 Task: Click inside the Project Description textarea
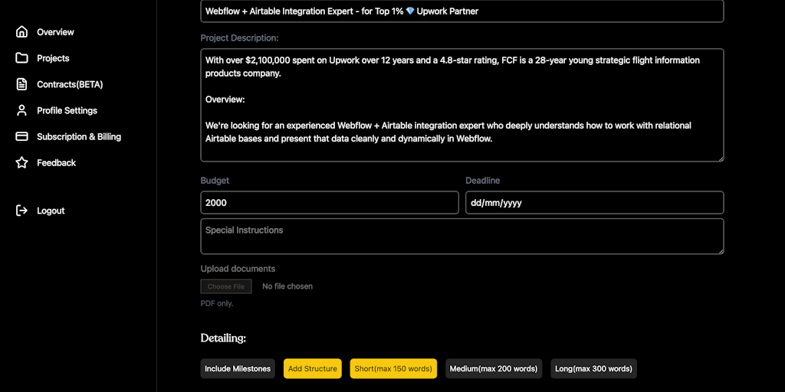[x=462, y=105]
